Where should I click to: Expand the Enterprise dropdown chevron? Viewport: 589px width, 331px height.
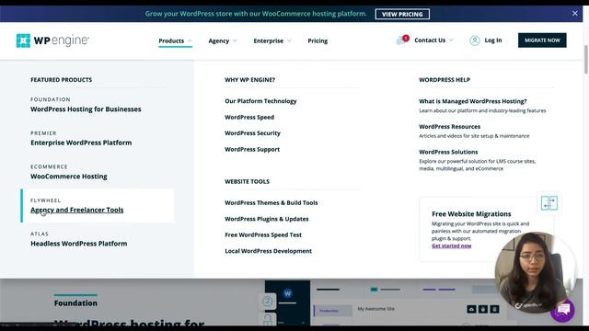click(x=289, y=40)
